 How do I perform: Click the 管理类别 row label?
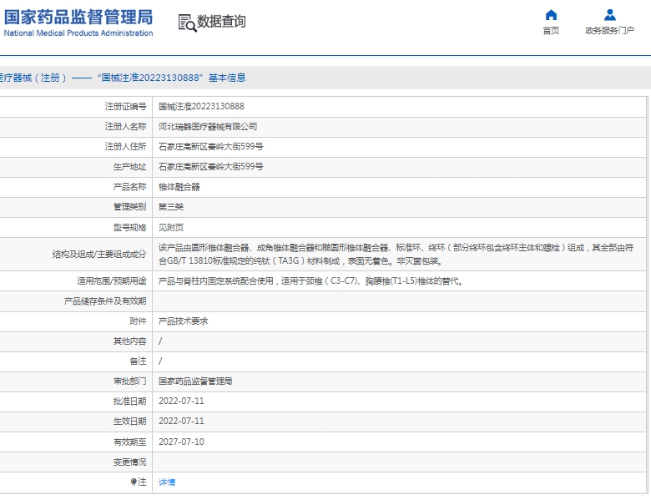pyautogui.click(x=130, y=207)
